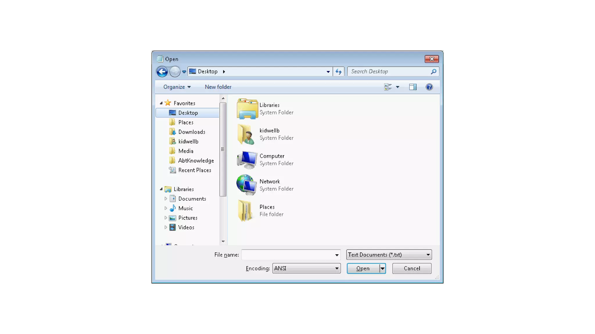Click inside the File name field
Image resolution: width=595 pixels, height=334 pixels.
(x=288, y=255)
